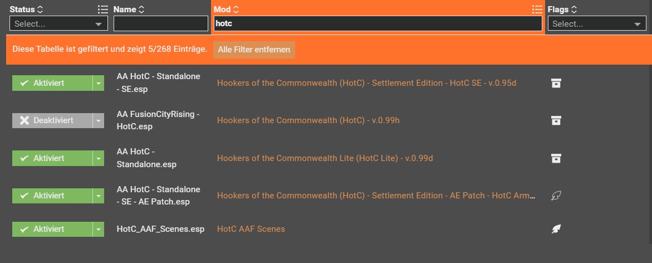Open HotC AAF Scenes mod link
Image resolution: width=652 pixels, height=263 pixels.
pyautogui.click(x=251, y=229)
